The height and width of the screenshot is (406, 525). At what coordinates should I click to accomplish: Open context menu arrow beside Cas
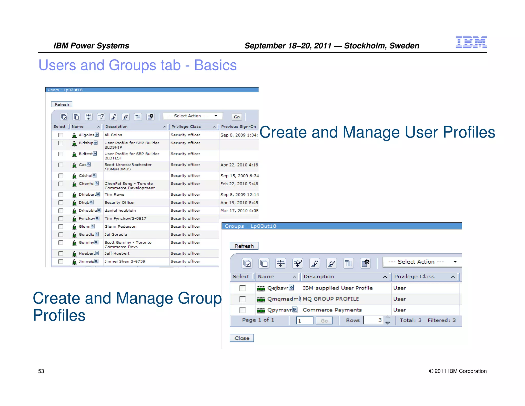[x=89, y=165]
